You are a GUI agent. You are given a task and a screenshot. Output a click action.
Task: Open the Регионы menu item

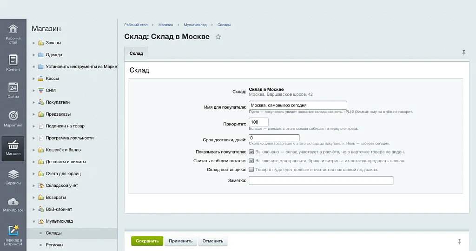tap(54, 245)
